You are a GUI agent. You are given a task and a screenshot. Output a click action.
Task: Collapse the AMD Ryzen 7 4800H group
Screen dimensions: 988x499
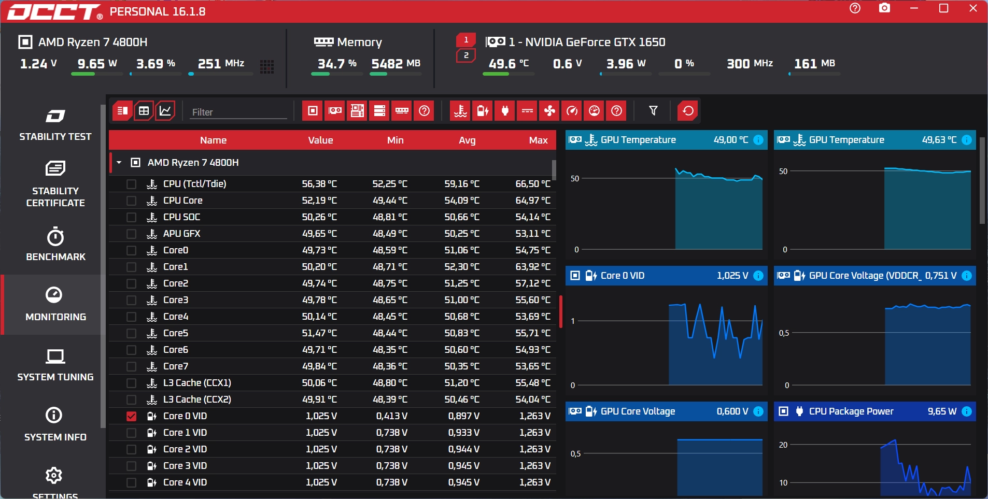(119, 163)
